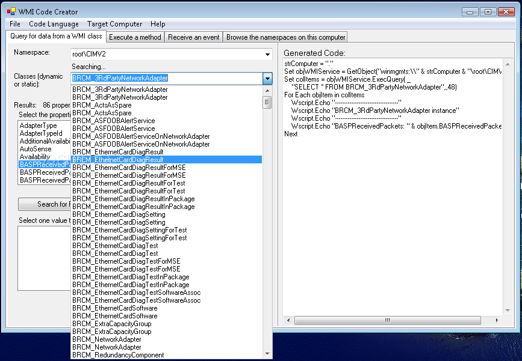Click the class list scrollbar down arrow
The height and width of the screenshot is (361, 522).
tap(267, 354)
